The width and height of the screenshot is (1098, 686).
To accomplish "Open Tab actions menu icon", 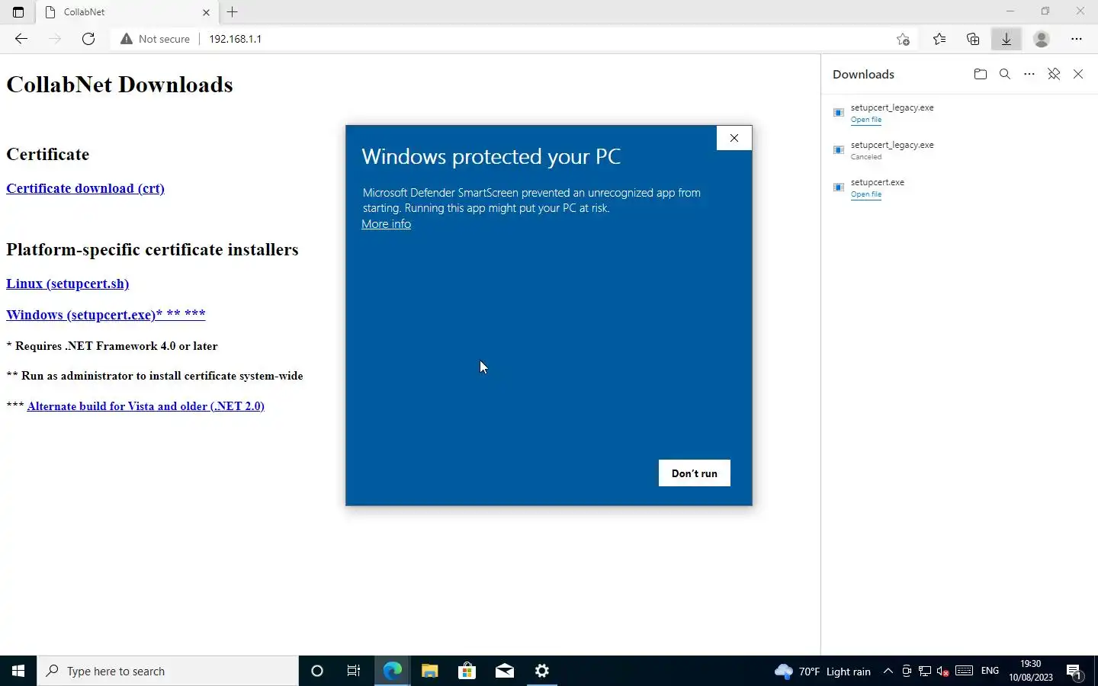I will click(18, 12).
